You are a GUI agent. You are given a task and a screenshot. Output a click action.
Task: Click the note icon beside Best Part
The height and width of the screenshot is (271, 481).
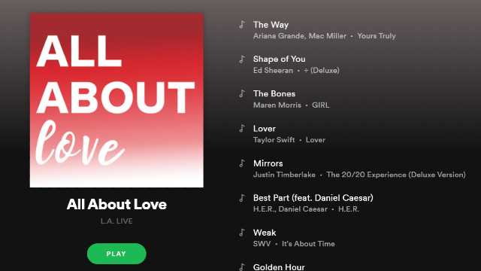242,198
